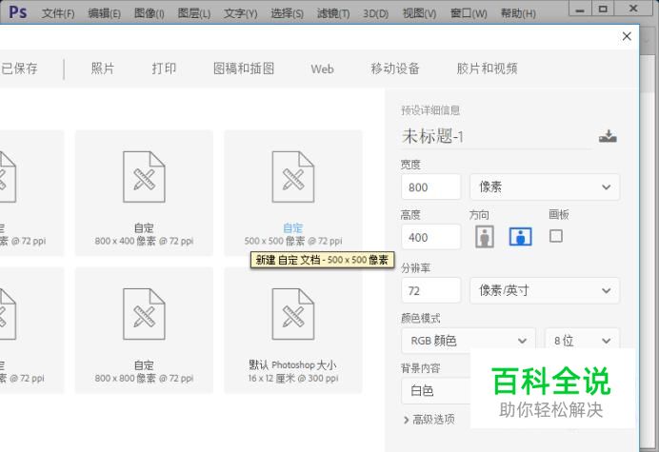659x452 pixels.
Task: Open the 白色 background content dropdown
Action: [x=436, y=391]
